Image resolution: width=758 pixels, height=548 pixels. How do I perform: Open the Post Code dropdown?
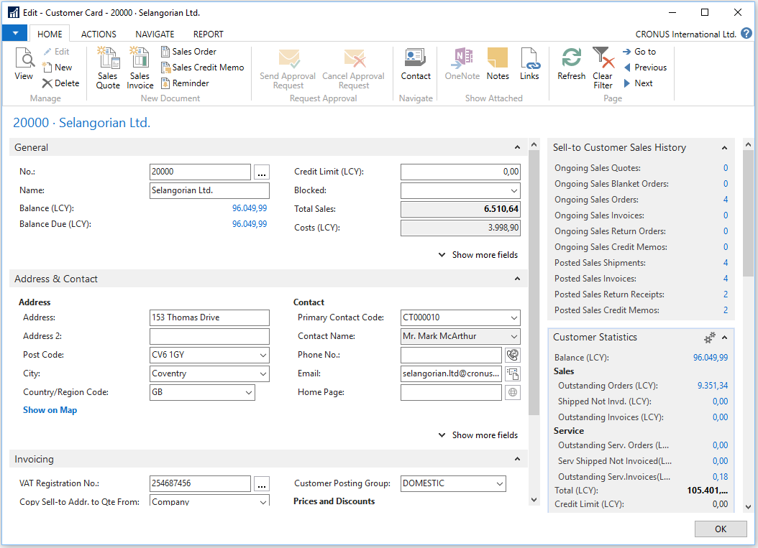pyautogui.click(x=263, y=356)
